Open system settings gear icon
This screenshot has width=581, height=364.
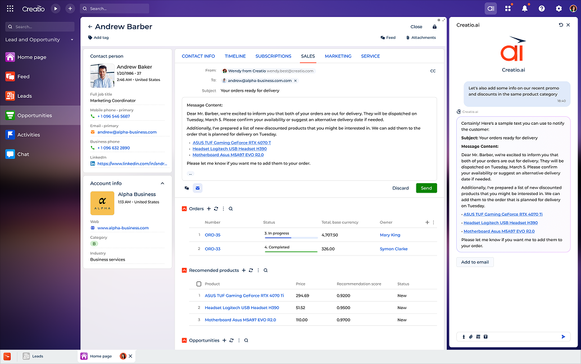pyautogui.click(x=557, y=8)
